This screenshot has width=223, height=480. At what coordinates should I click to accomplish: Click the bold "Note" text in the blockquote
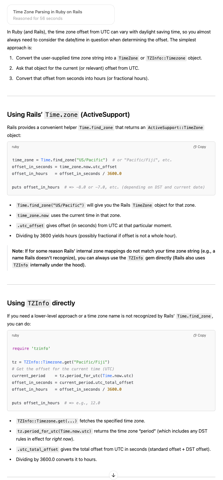17,251
